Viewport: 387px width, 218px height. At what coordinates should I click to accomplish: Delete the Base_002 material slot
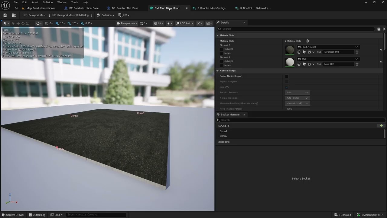(357, 64)
